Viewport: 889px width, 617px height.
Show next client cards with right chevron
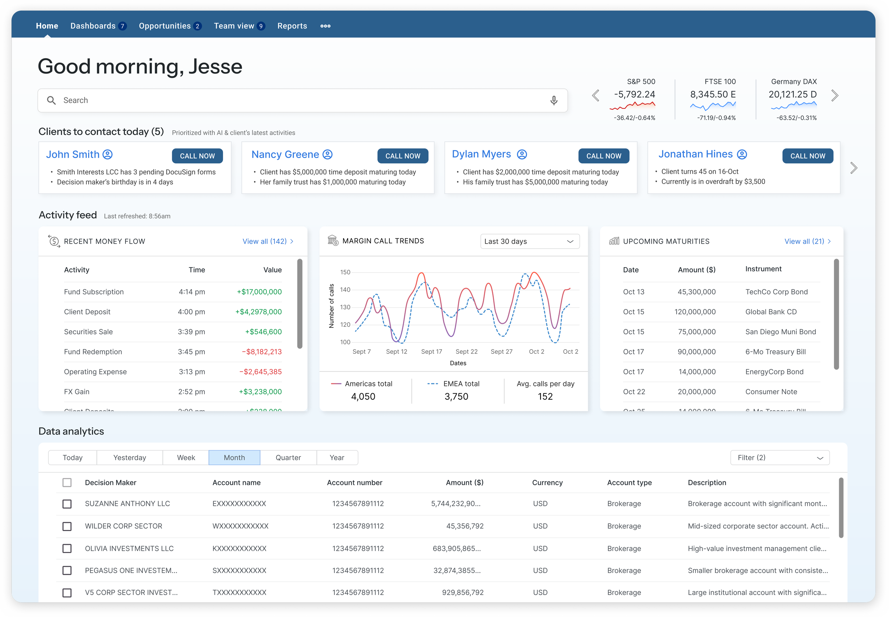853,168
